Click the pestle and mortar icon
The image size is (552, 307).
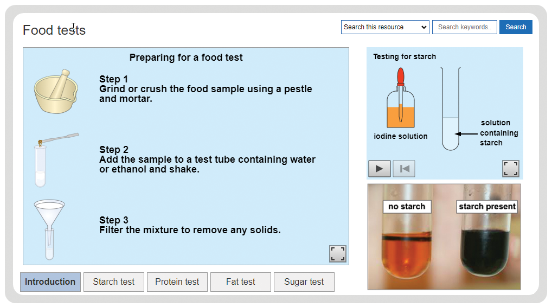point(56,92)
